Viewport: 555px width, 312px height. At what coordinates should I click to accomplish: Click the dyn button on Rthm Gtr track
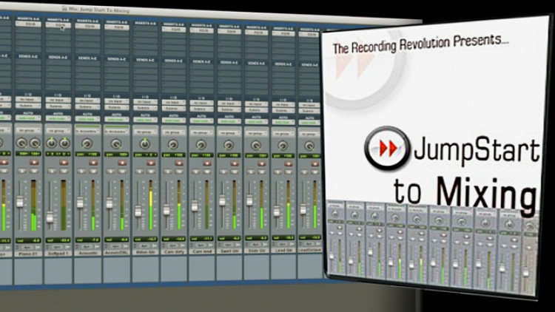[145, 245]
